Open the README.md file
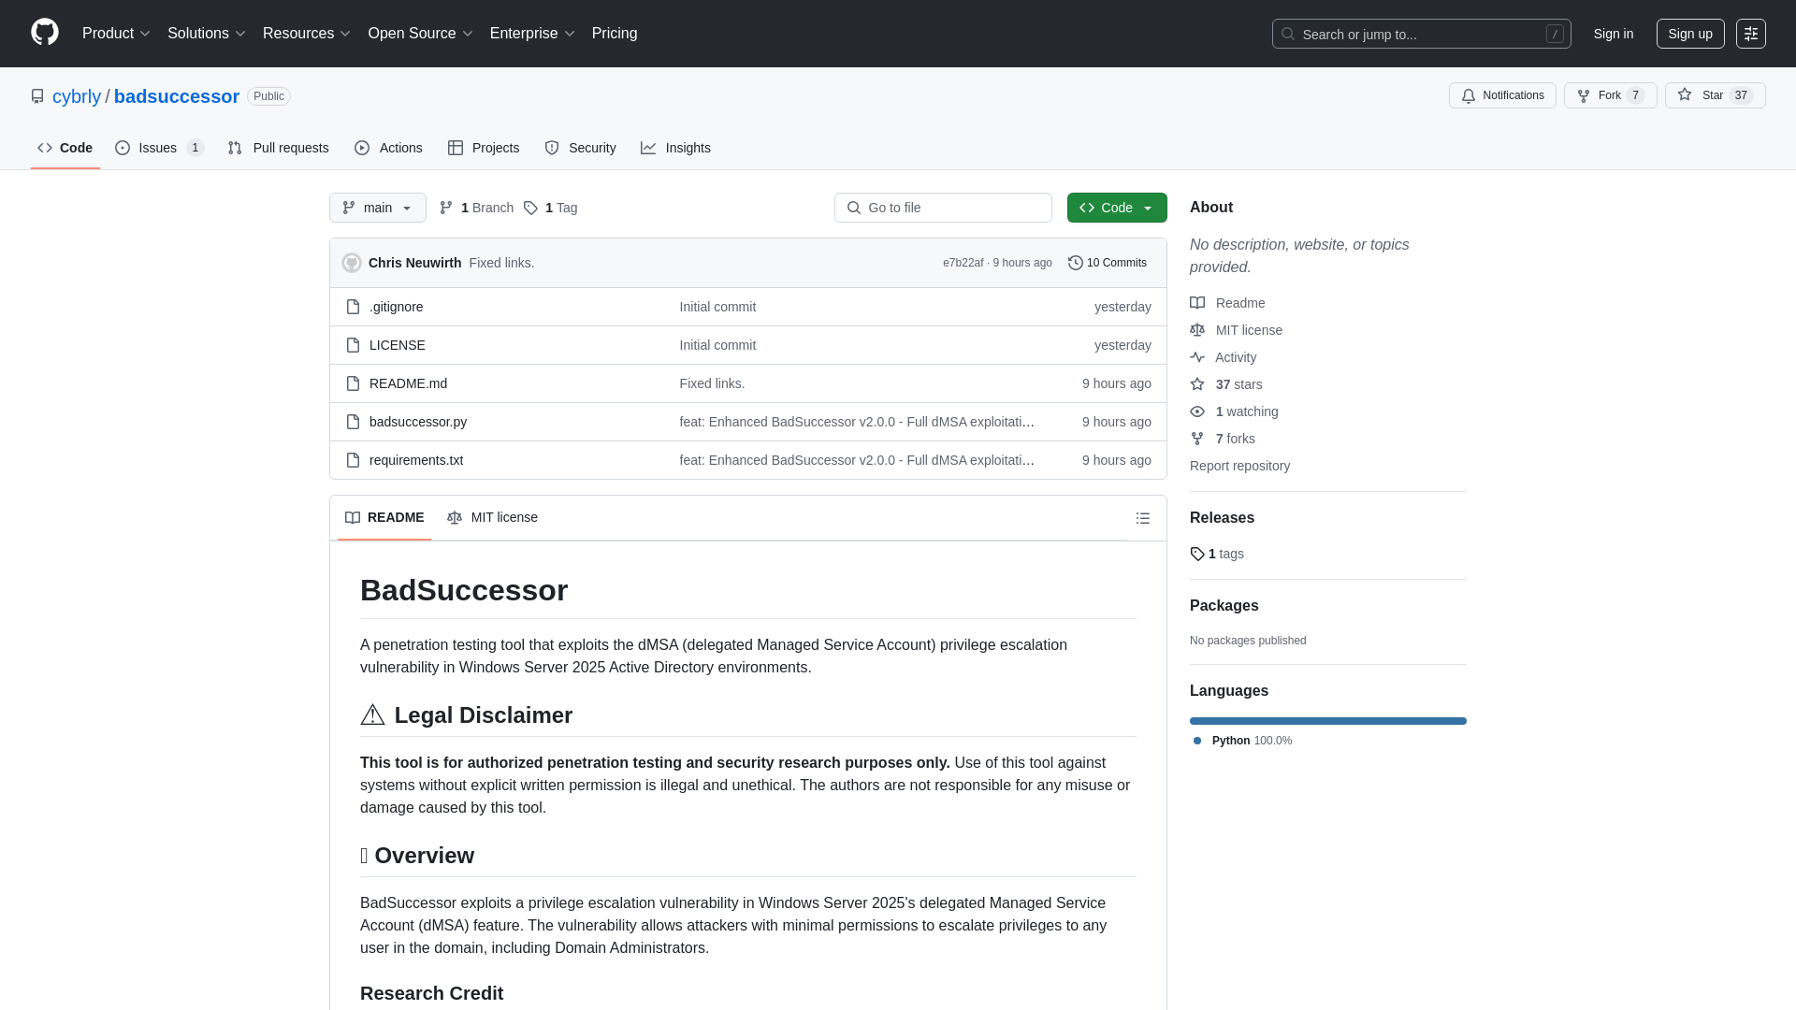1796x1010 pixels. (408, 383)
